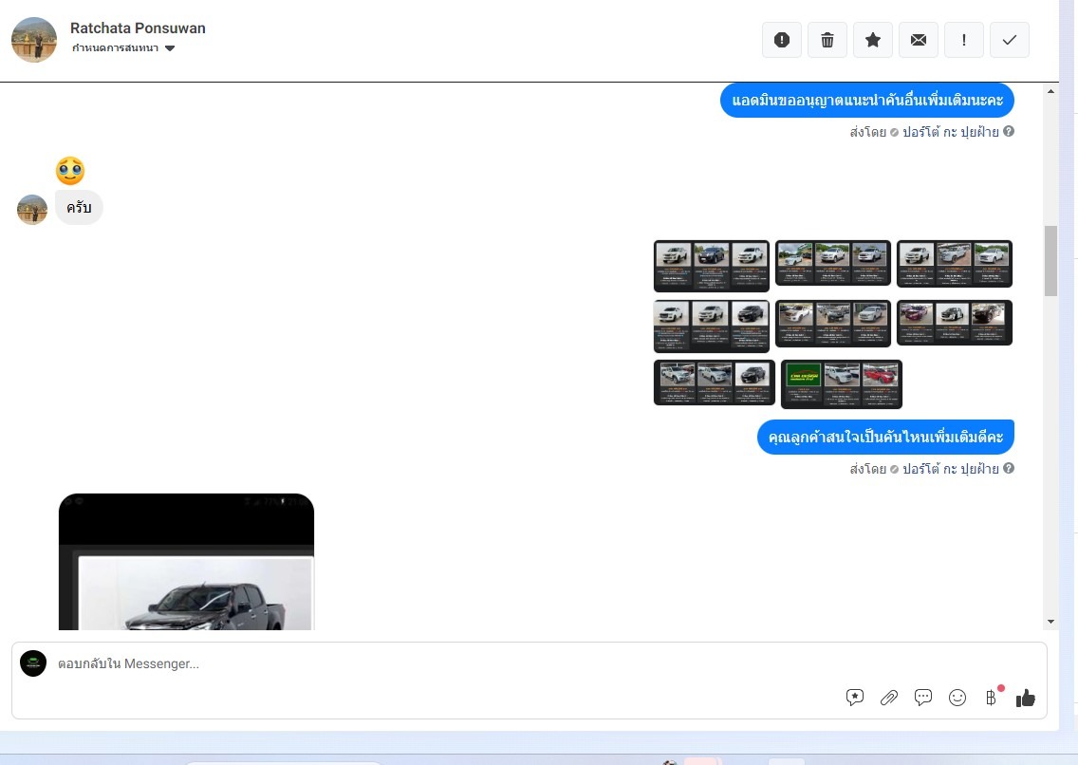Screen dimensions: 1078x765
Task: Mark conversation done with checkmark button
Action: [x=1010, y=40]
